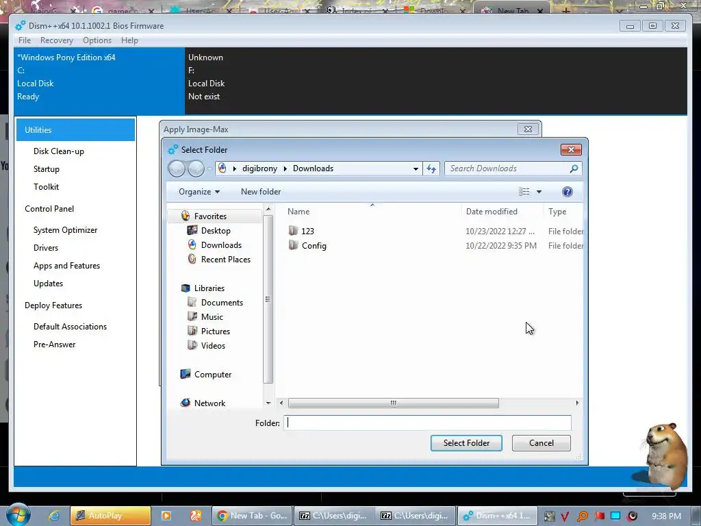701x526 pixels.
Task: Click the New folder button
Action: tap(261, 192)
